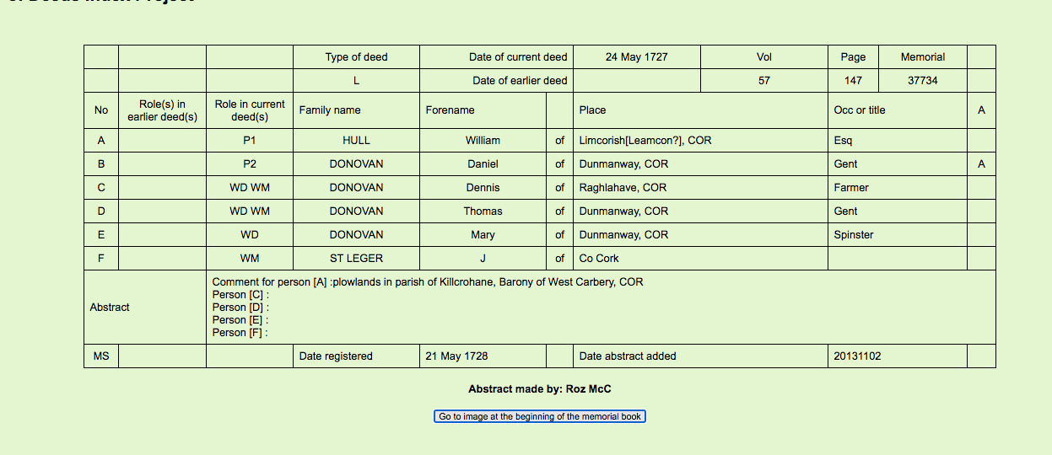Screen dimensions: 1052x455
Task: Click the Limcorish[Leamcon?], COR place cell
Action: pyautogui.click(x=645, y=141)
